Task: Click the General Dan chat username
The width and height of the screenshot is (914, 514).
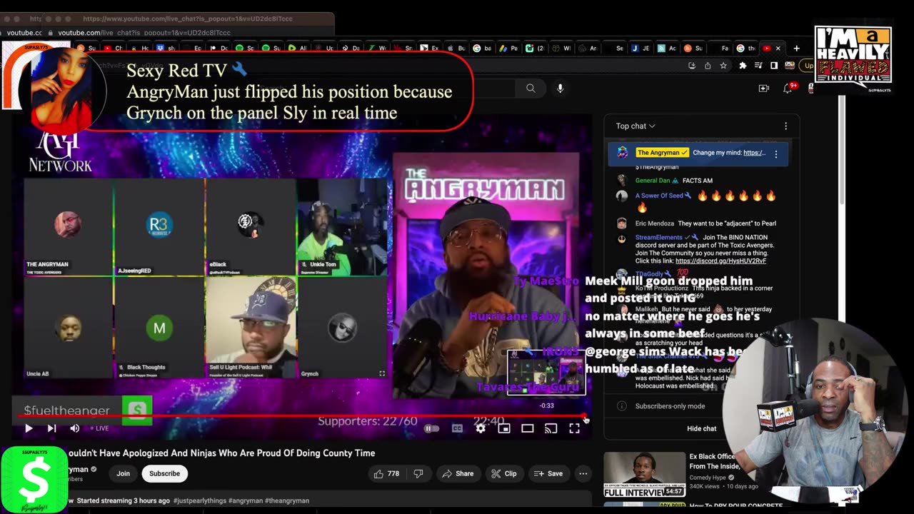Action: (x=653, y=181)
